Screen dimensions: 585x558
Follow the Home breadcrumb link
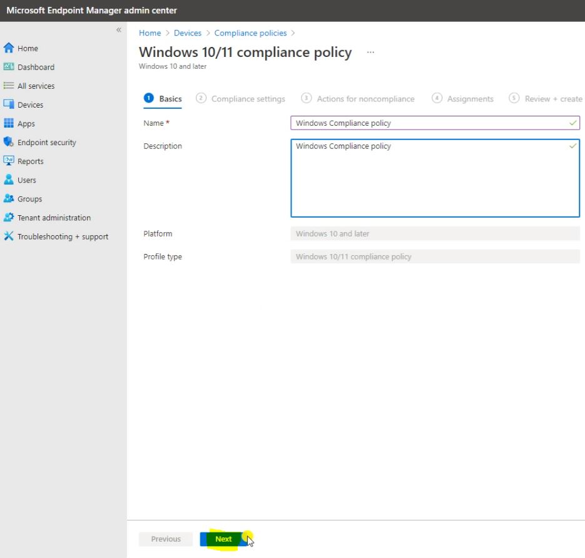tap(150, 33)
